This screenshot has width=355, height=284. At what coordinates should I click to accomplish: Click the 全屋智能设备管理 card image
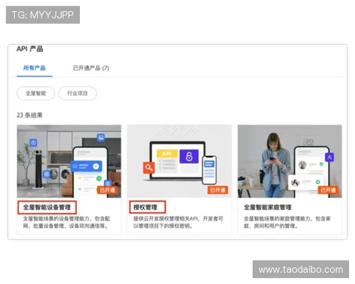click(69, 162)
